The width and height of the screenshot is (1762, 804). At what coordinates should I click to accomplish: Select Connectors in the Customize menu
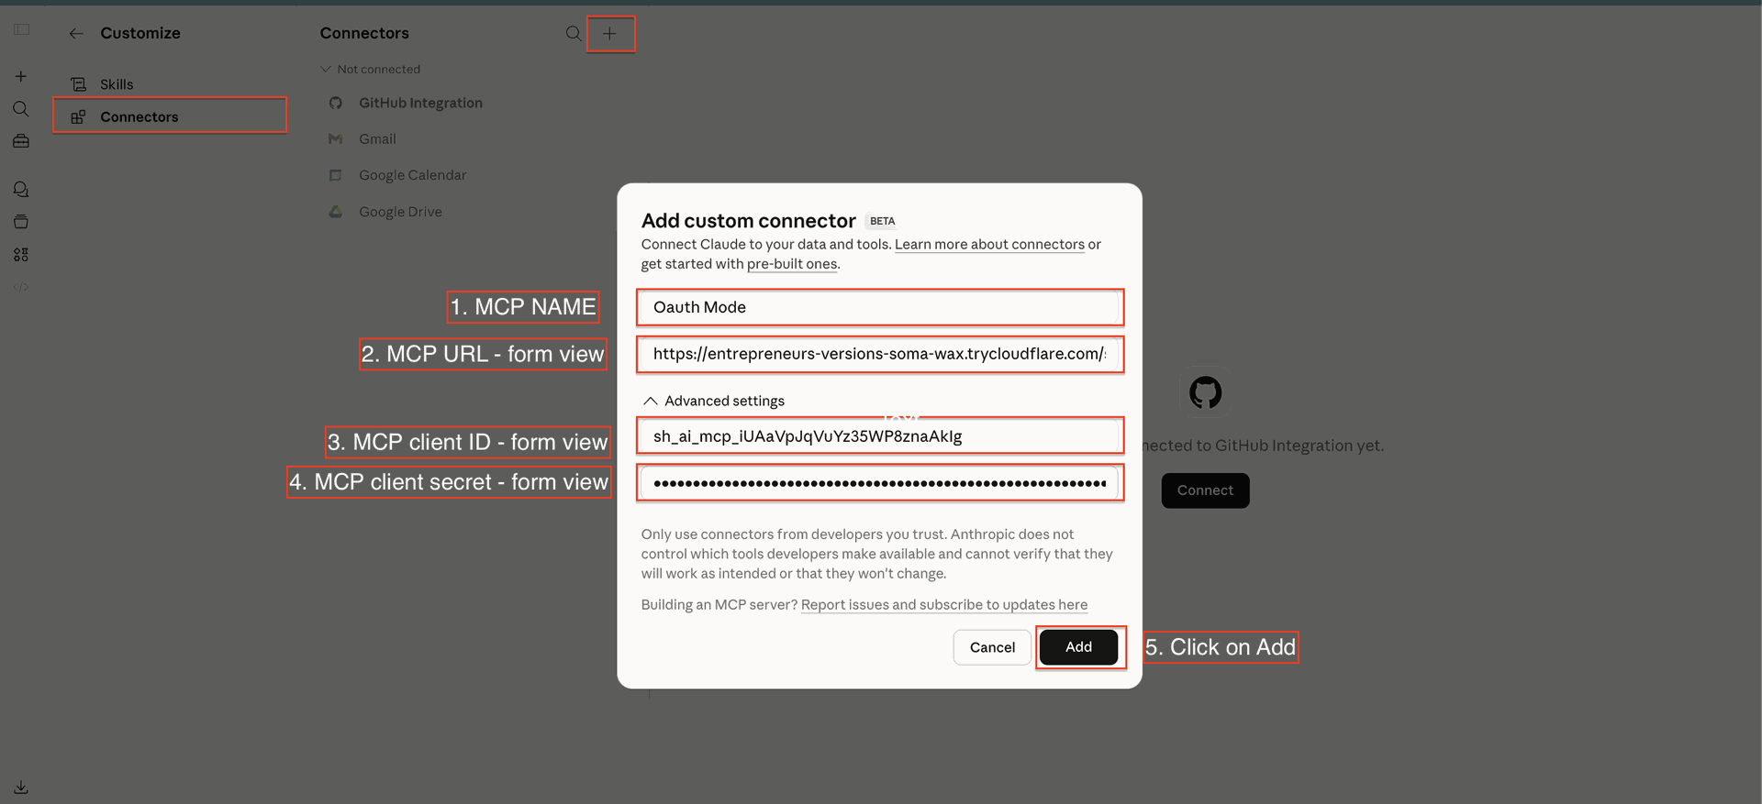pos(170,116)
